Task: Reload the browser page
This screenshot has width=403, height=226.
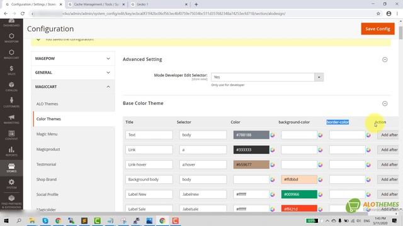Action: click(x=23, y=14)
